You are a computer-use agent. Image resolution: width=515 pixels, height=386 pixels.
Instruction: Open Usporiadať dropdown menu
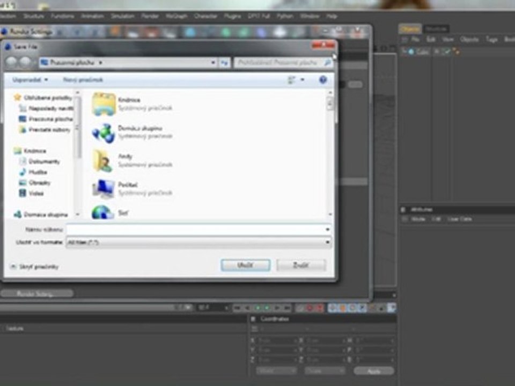point(30,80)
